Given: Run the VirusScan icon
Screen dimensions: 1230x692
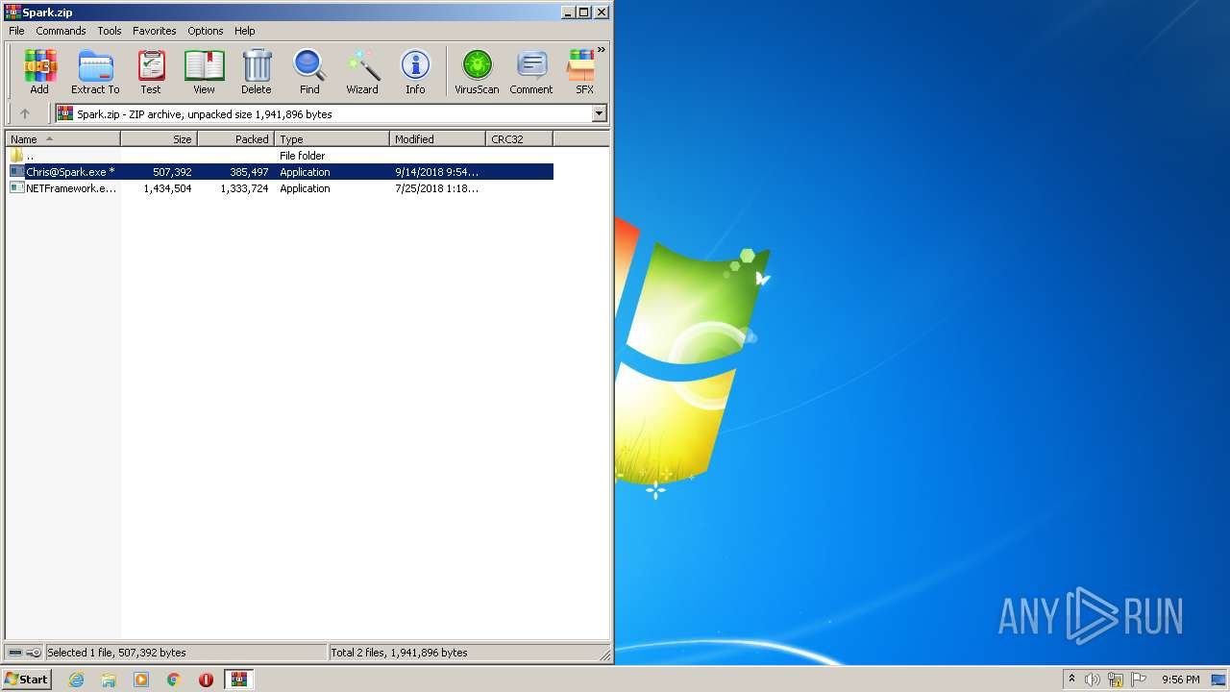Looking at the screenshot, I should (x=477, y=72).
